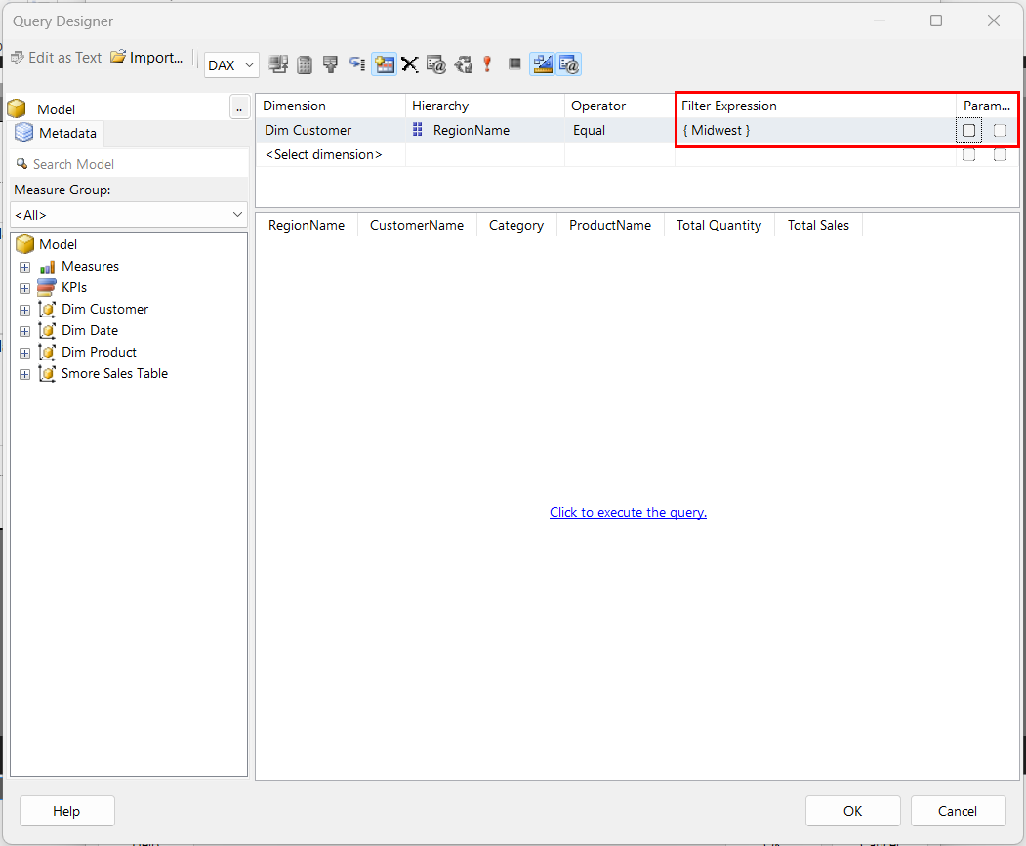This screenshot has height=846, width=1026.
Task: Click the Smore Sales Table icon in tree
Action: point(47,374)
